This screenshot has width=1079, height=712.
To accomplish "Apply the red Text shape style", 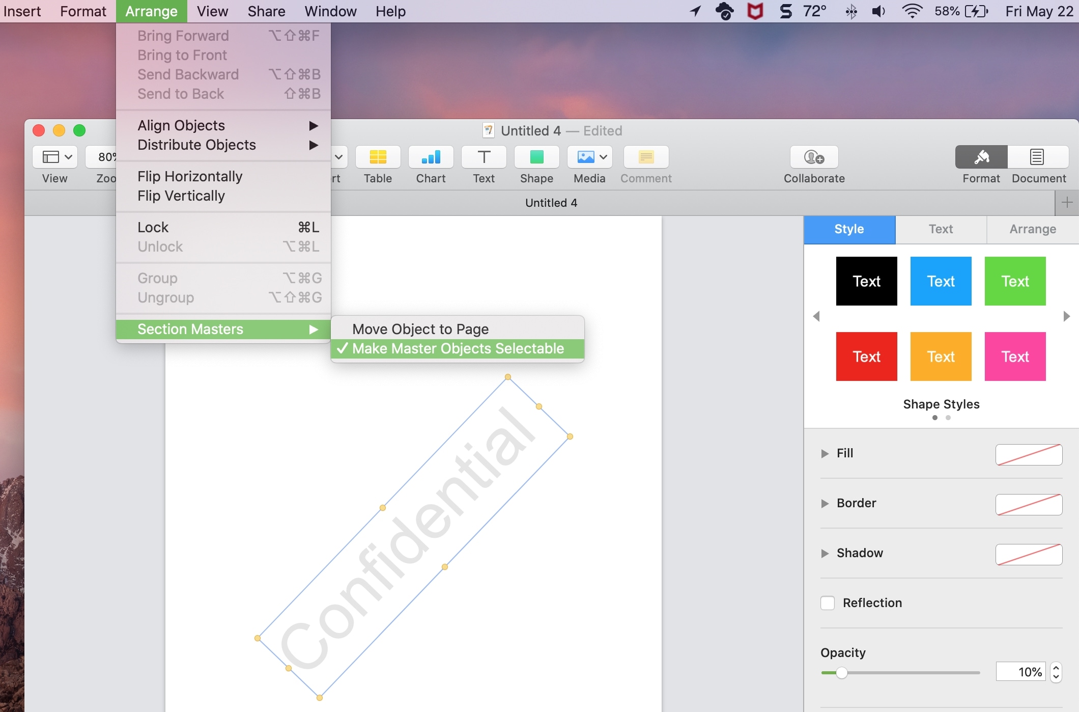I will (867, 357).
